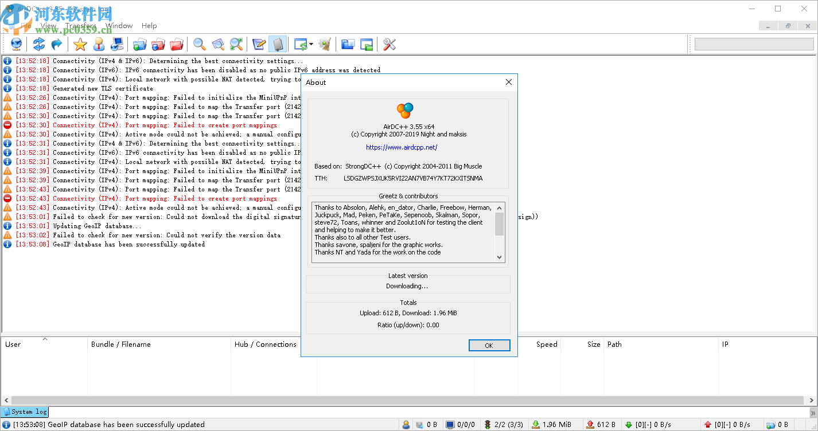Sort transfers by IP column
The height and width of the screenshot is (431, 818).
tap(768, 344)
